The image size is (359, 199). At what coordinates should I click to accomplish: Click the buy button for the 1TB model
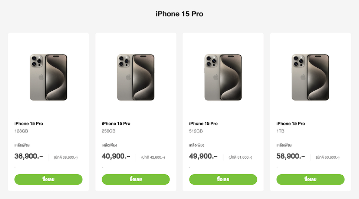(x=310, y=179)
